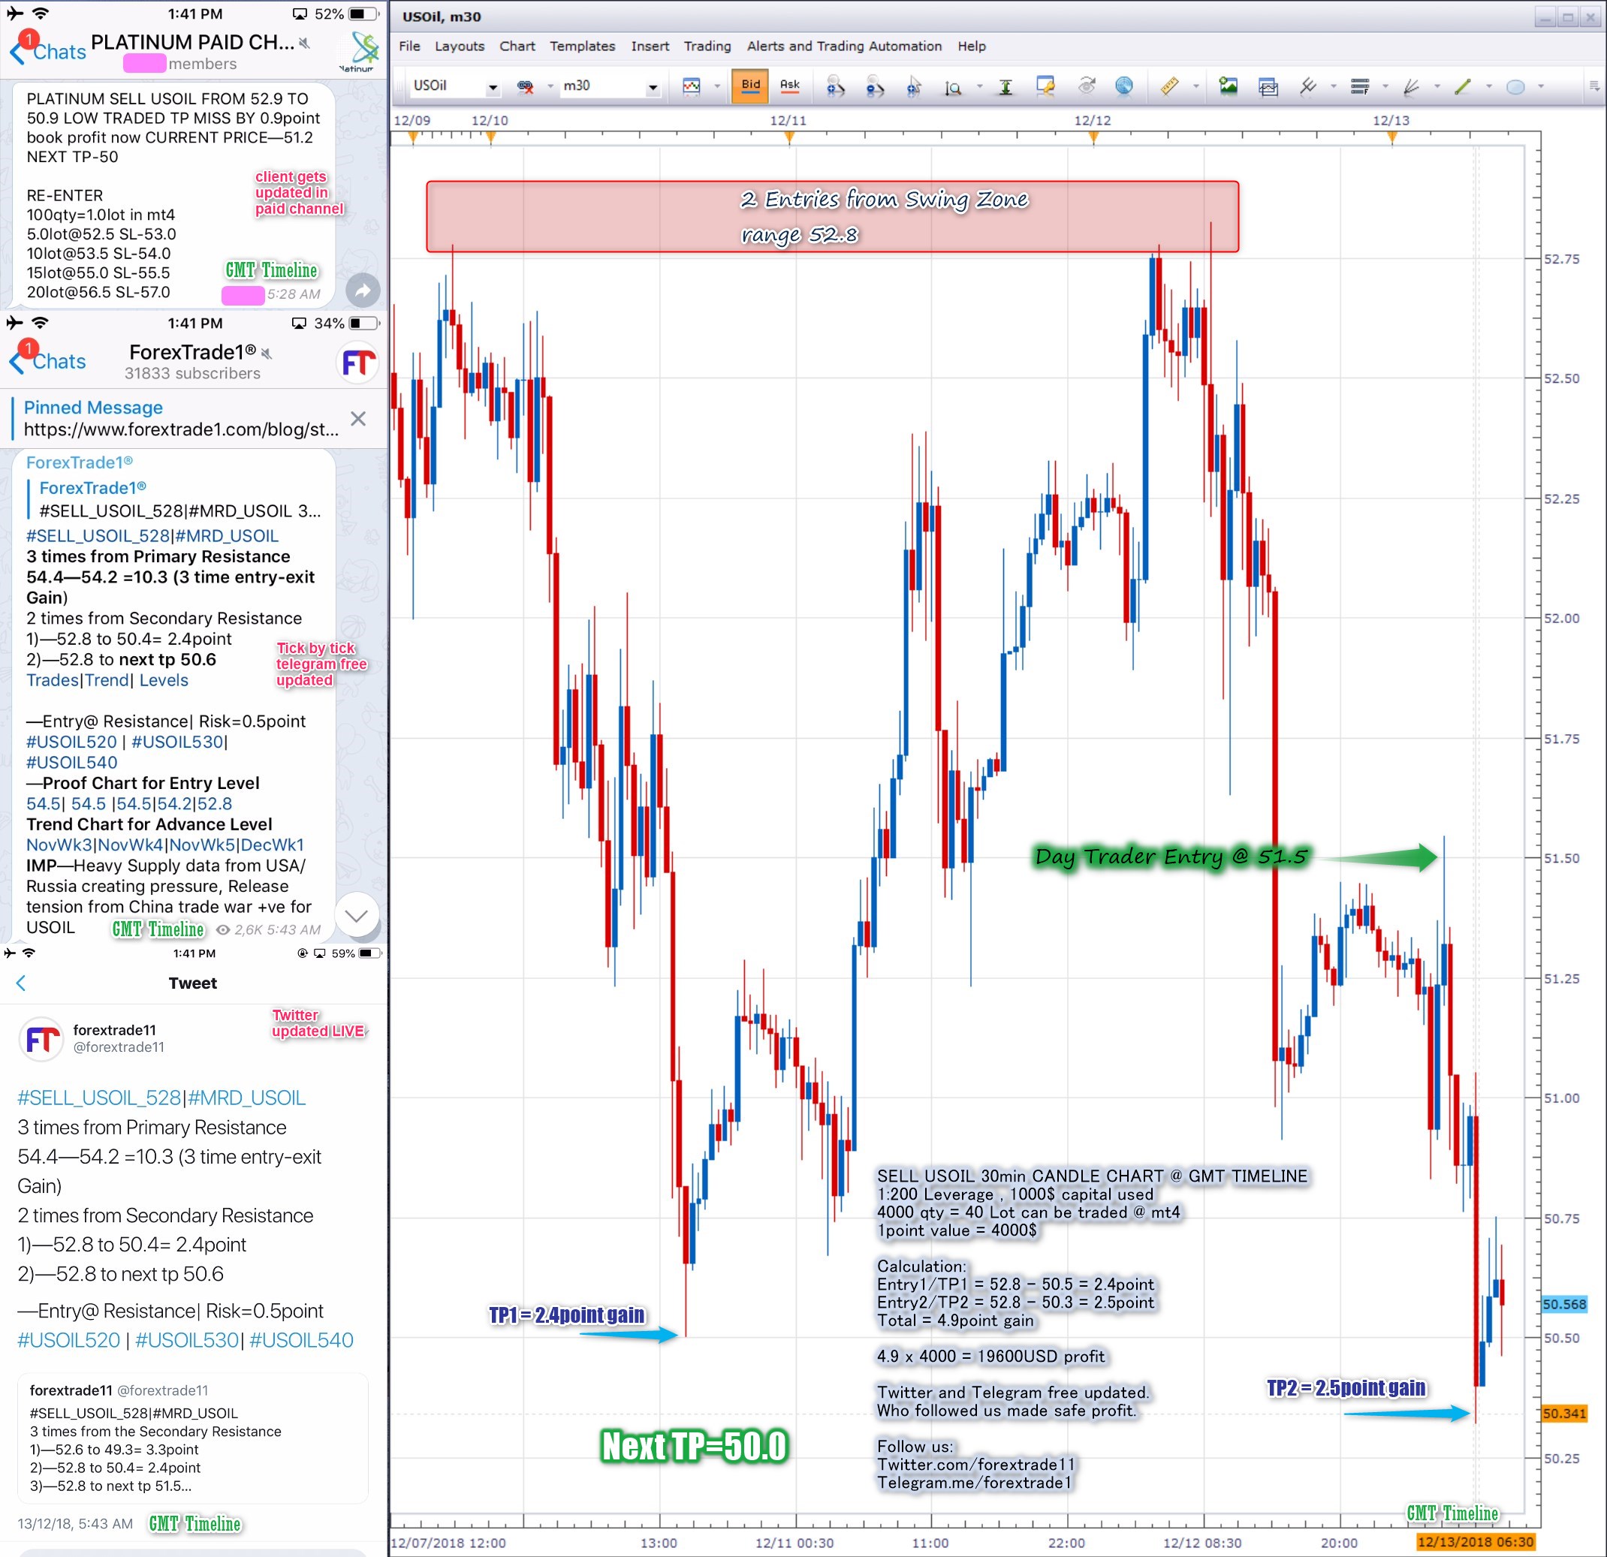Open the pinned forextrade1.com blog link

tap(181, 429)
